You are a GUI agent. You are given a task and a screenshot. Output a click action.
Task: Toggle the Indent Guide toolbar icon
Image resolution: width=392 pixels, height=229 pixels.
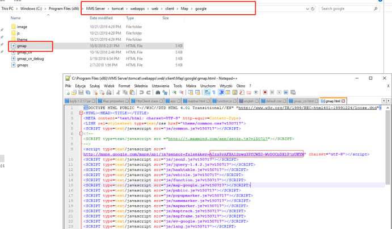click(221, 93)
